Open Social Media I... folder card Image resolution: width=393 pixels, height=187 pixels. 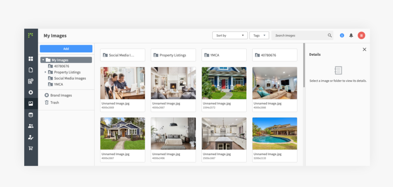[x=122, y=55]
